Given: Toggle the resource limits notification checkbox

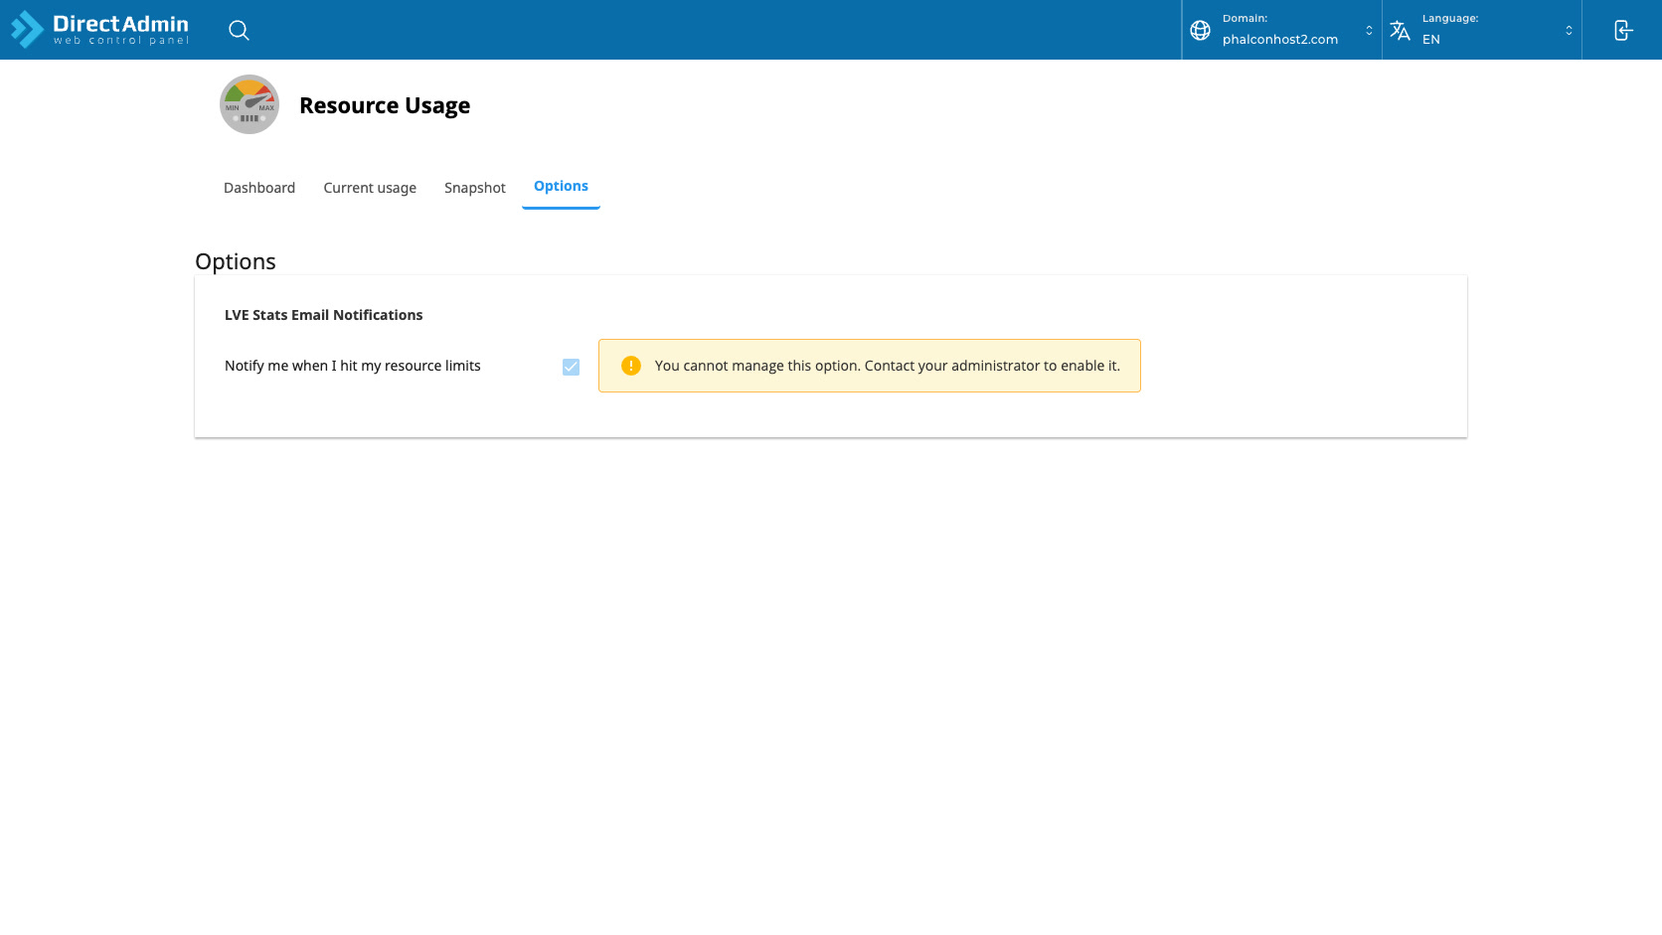Looking at the screenshot, I should coord(571,367).
